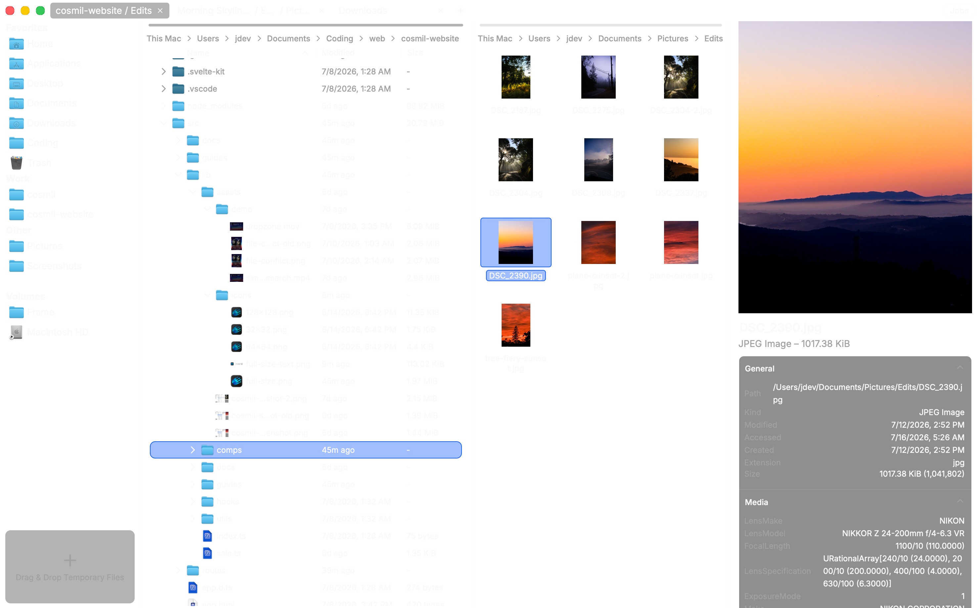Click the Drag & Drop Temporary Files zone
The height and width of the screenshot is (608, 980).
pyautogui.click(x=69, y=566)
